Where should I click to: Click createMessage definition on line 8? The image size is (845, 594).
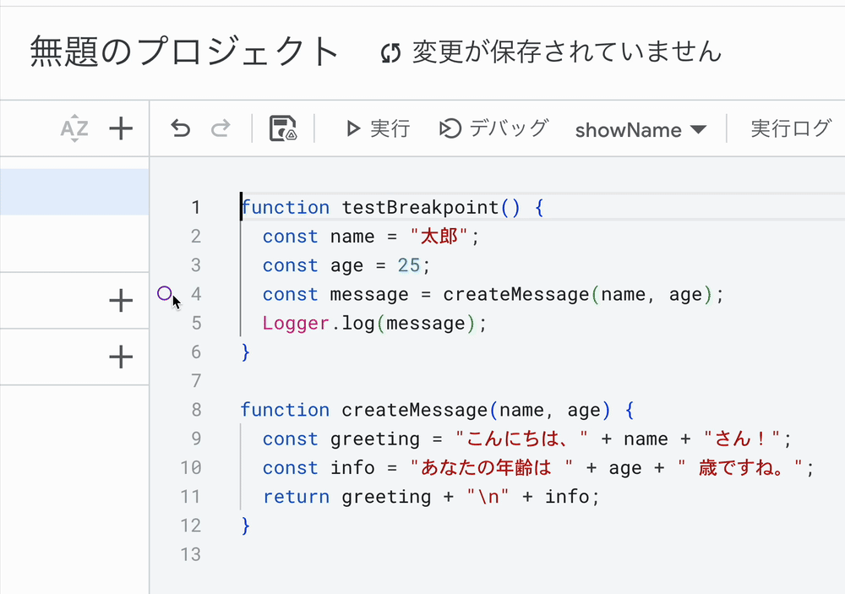pos(415,411)
